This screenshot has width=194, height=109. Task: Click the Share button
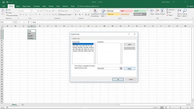[x=190, y=6]
